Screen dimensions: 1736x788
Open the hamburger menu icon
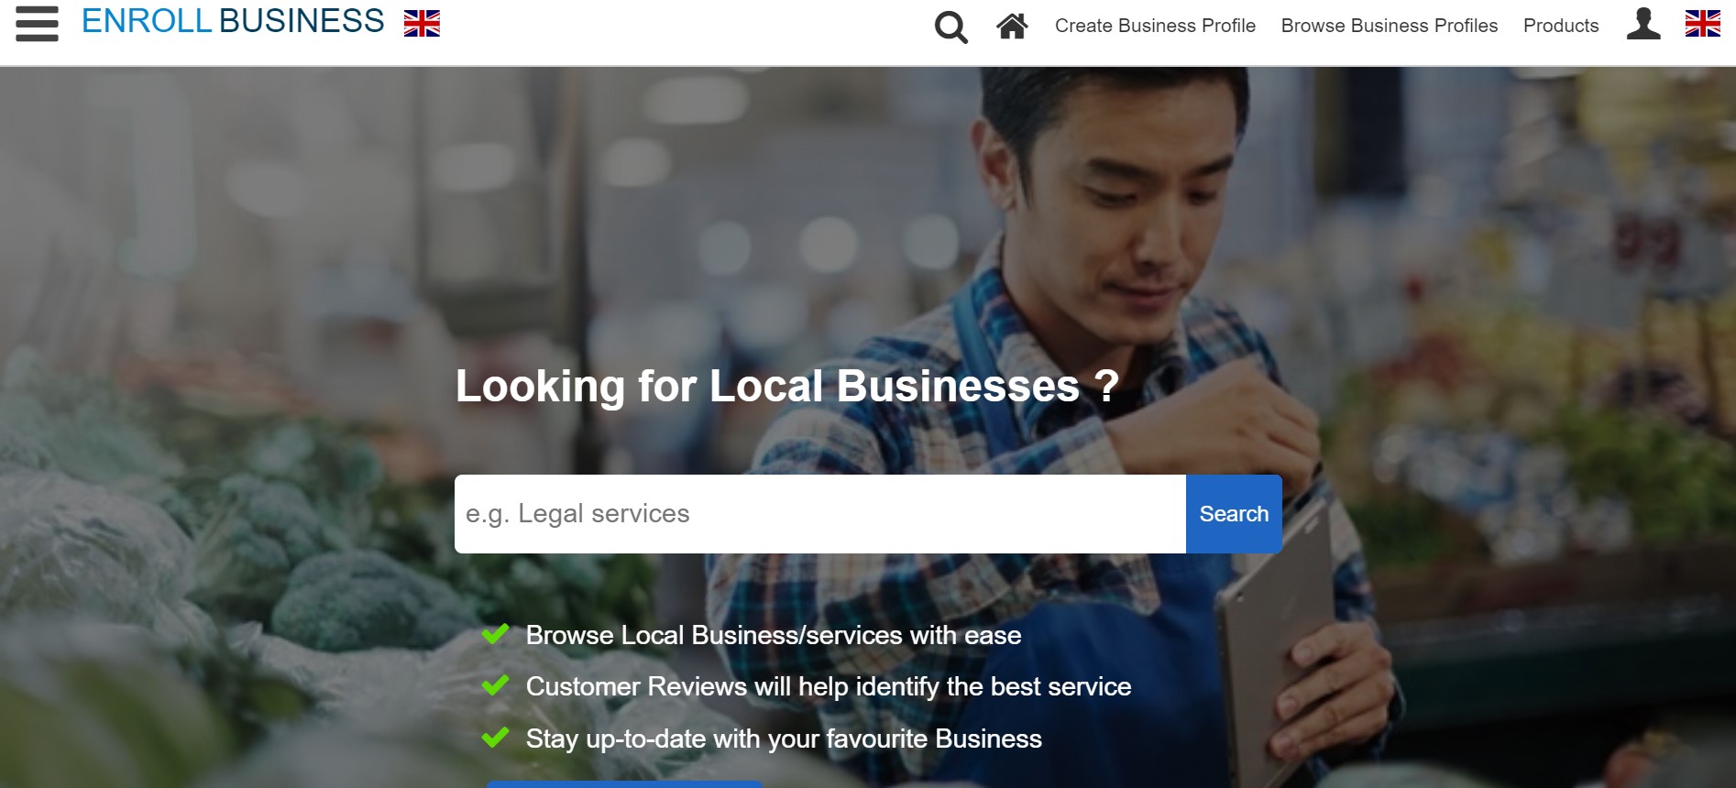coord(37,24)
